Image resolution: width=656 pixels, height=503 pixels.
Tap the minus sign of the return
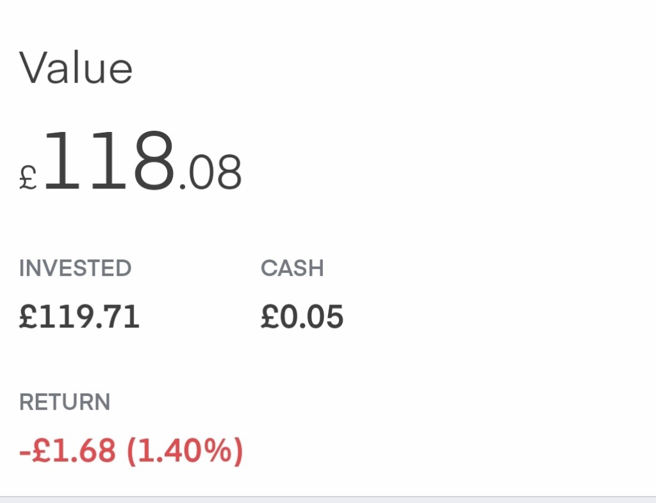pos(24,452)
